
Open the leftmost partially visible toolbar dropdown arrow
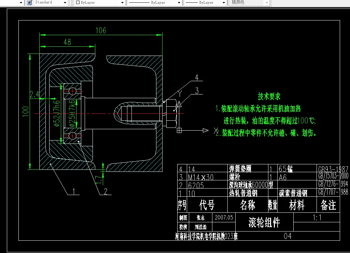point(21,3)
